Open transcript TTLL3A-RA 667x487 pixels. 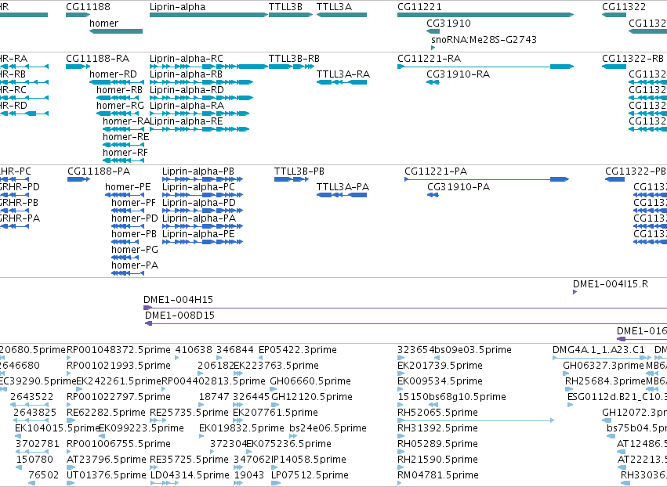point(342,82)
